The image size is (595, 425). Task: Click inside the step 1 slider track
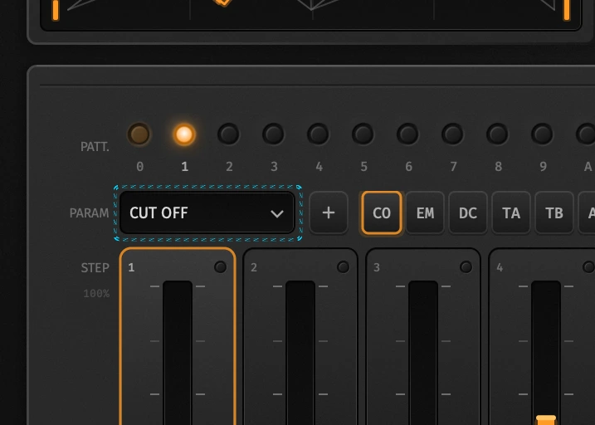[178, 353]
